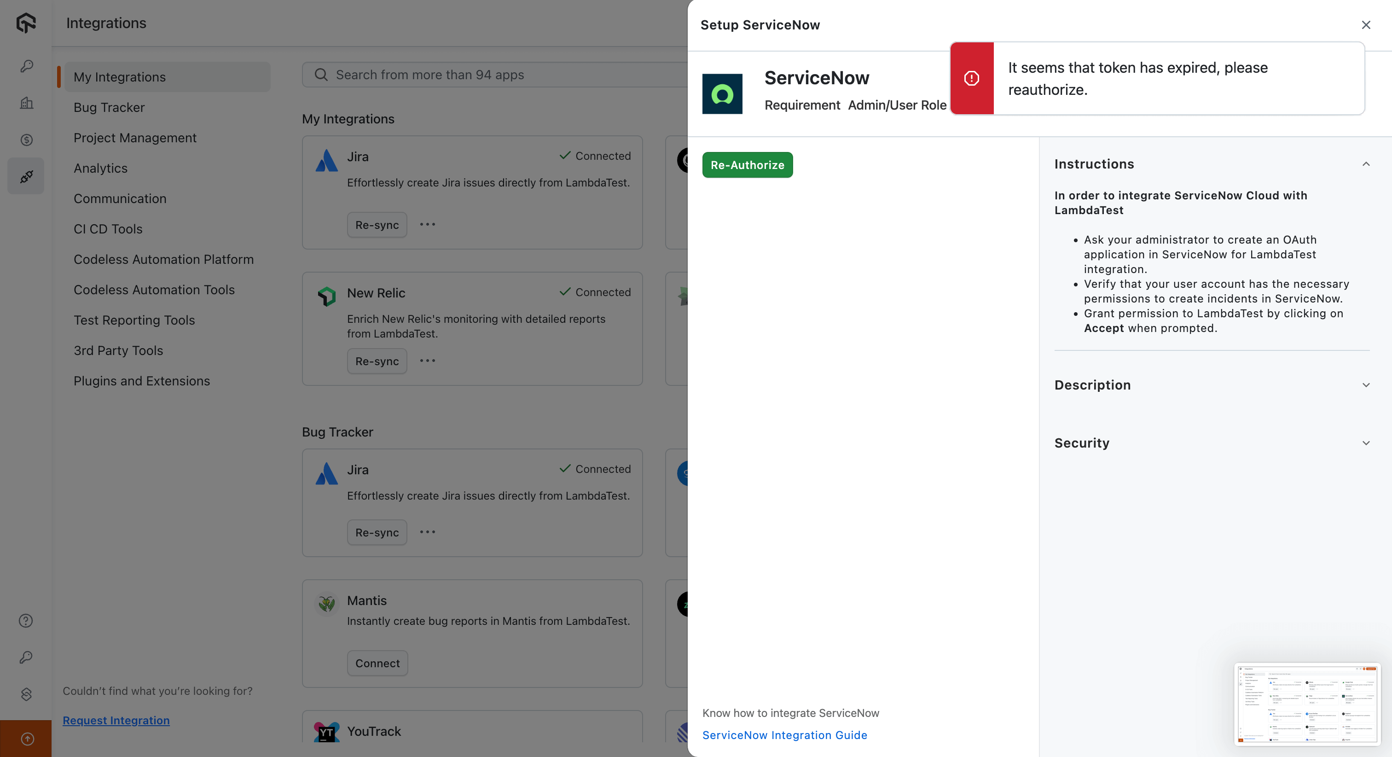Open New Relic three-dot options menu
Screen dimensions: 1392x757
point(428,361)
